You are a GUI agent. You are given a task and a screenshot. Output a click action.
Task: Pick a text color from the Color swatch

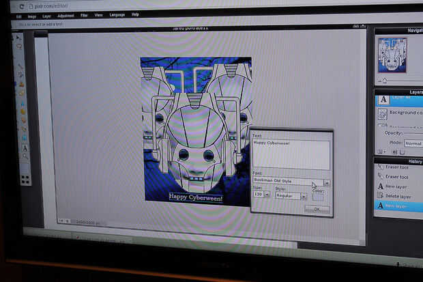(x=317, y=197)
